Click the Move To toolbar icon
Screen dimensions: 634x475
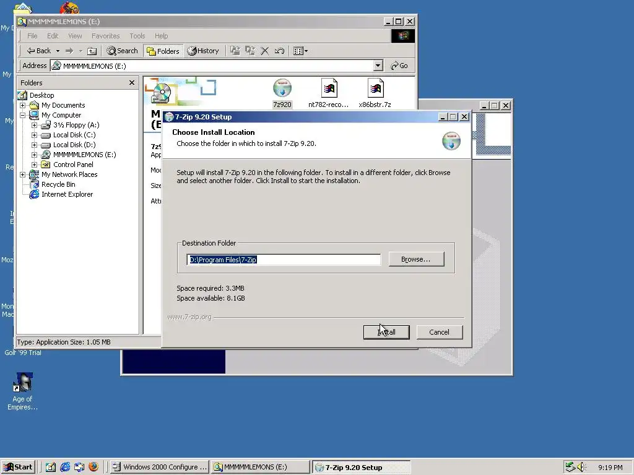235,51
